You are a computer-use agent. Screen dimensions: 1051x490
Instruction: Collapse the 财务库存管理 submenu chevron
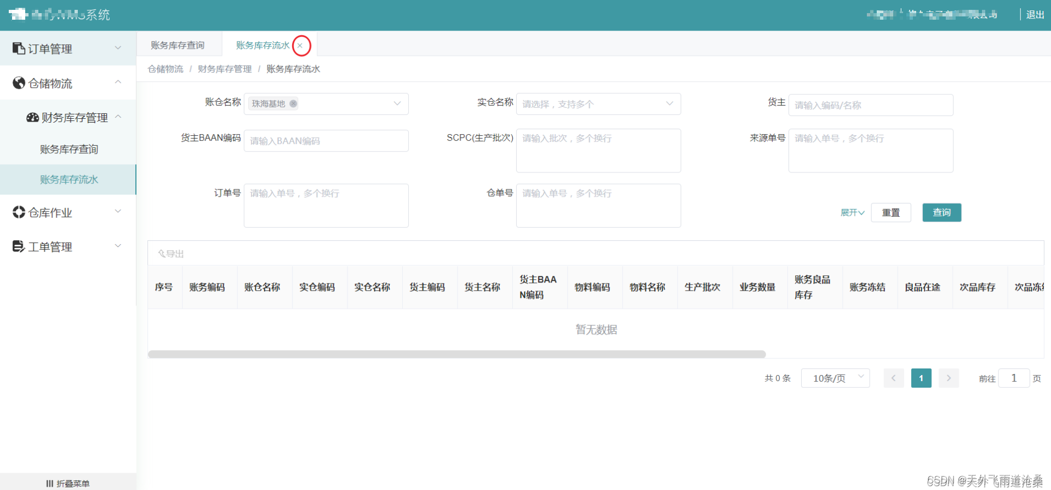(x=118, y=117)
